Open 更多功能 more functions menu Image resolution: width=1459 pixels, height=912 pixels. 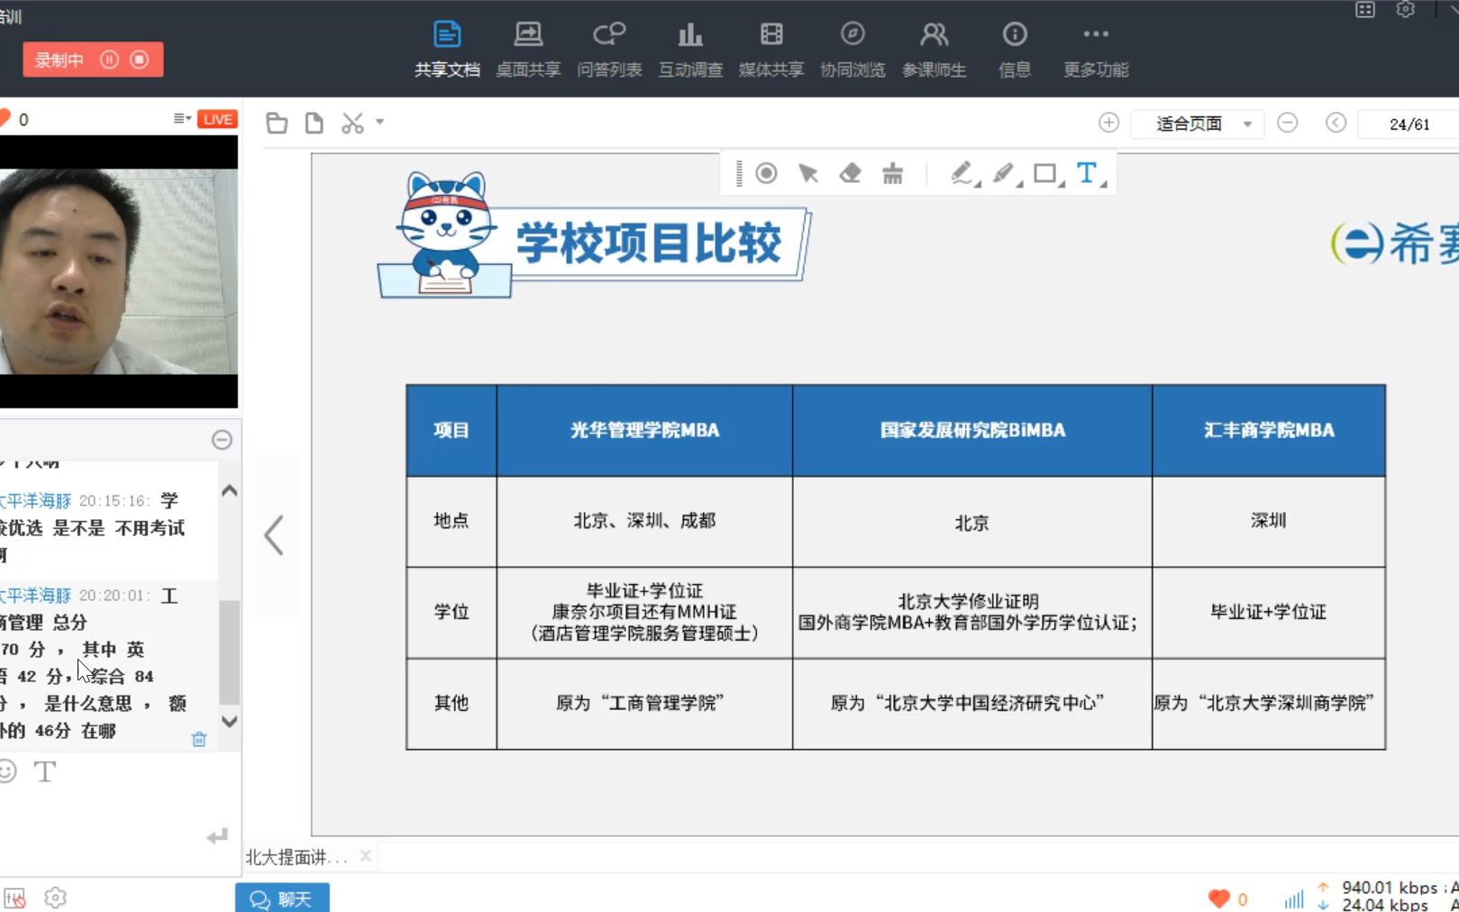click(x=1096, y=49)
